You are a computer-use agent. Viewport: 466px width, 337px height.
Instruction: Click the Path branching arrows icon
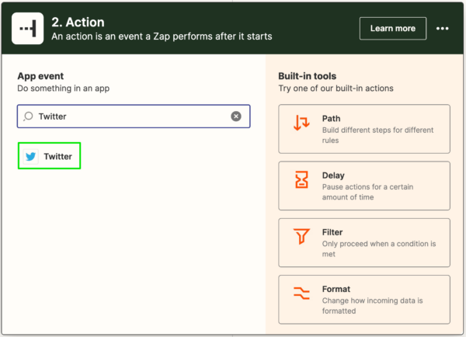[x=301, y=123]
